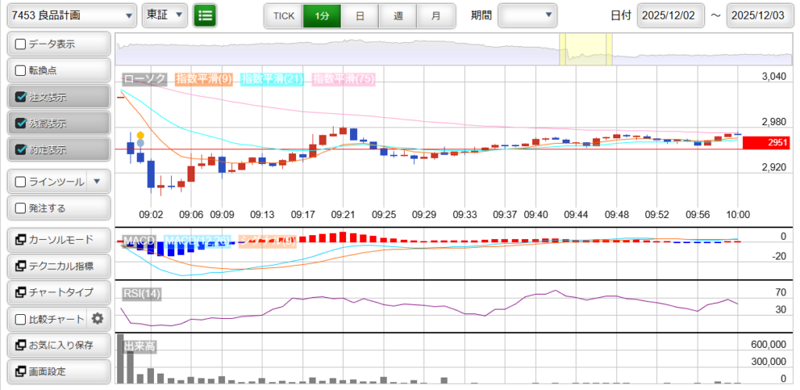Open the テクニカル指標 panel
This screenshot has height=390, width=800.
click(x=58, y=266)
